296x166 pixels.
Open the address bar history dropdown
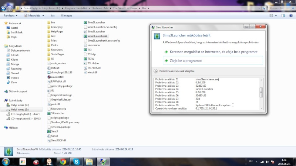pos(259,8)
